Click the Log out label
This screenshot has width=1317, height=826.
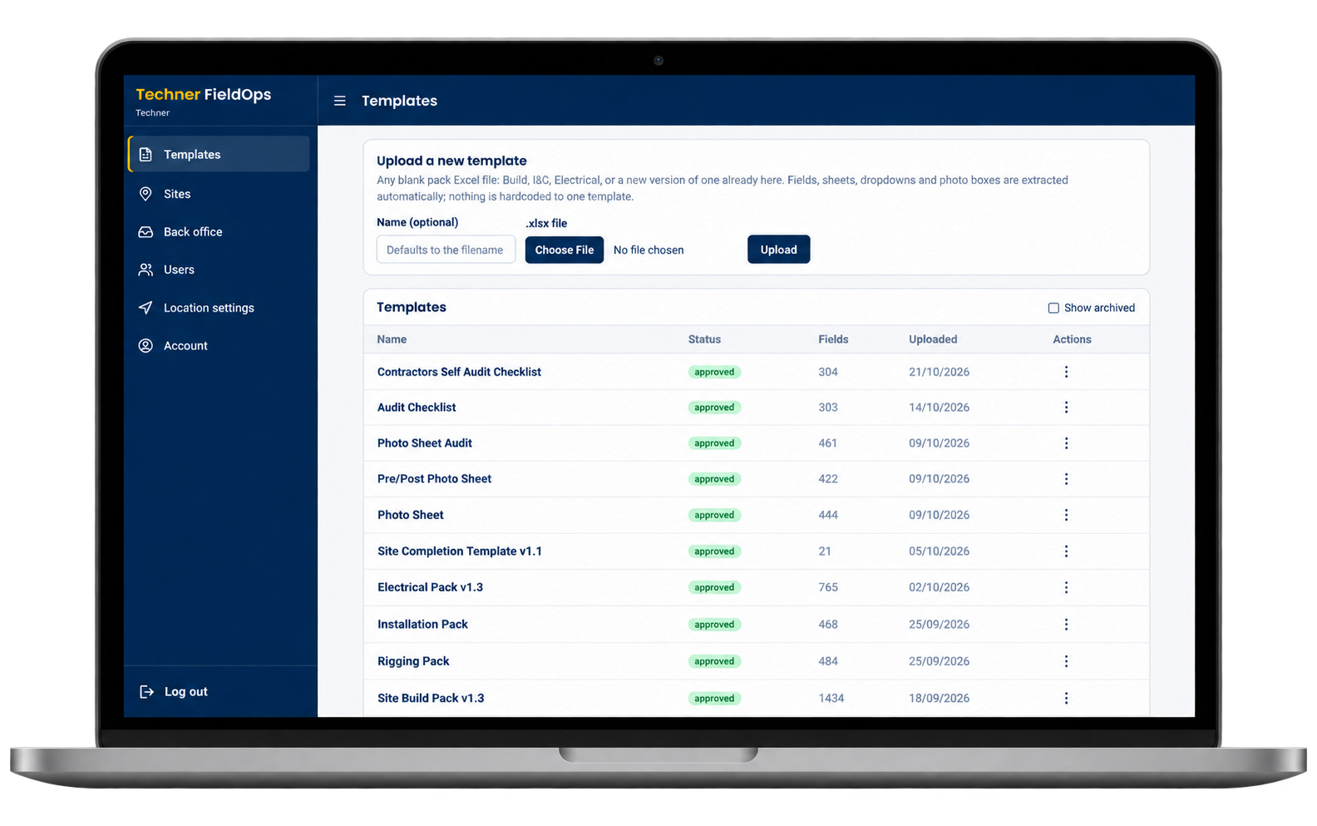click(186, 691)
